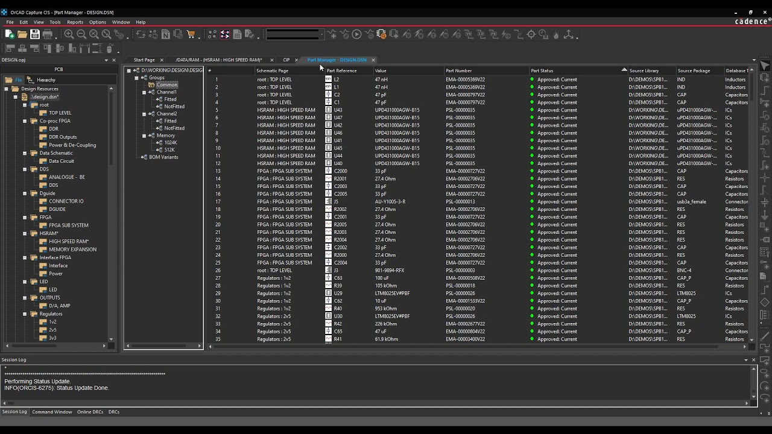Switch to the Hierarchy project view tab
The width and height of the screenshot is (772, 434).
pos(42,80)
